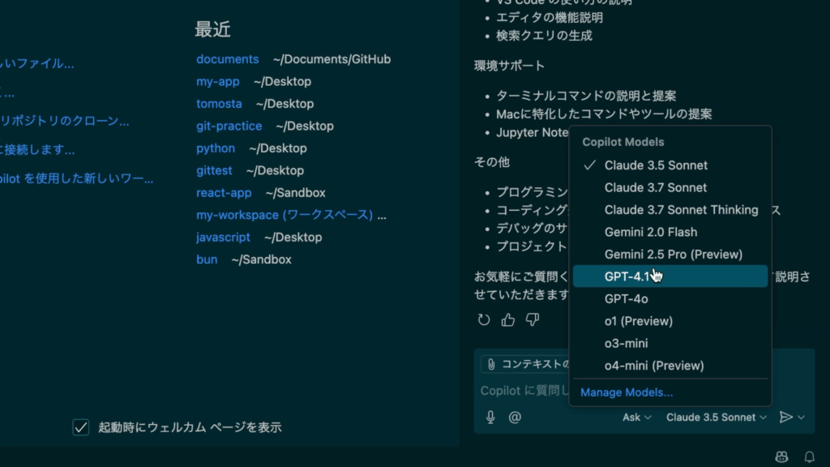The width and height of the screenshot is (830, 467).
Task: Click the thumbs up feedback icon
Action: (508, 319)
